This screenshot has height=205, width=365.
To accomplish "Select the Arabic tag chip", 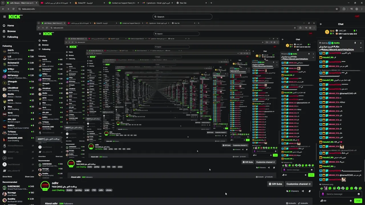I will (70, 190).
